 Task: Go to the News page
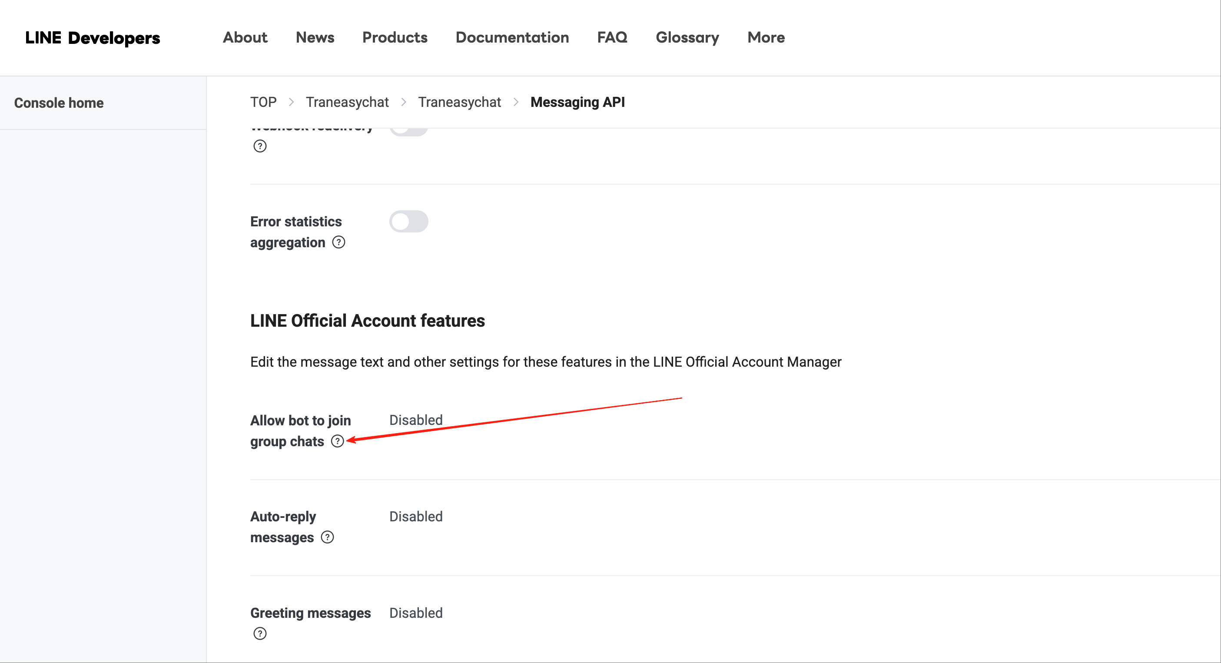315,37
